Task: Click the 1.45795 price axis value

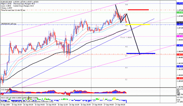Action: pos(180,87)
